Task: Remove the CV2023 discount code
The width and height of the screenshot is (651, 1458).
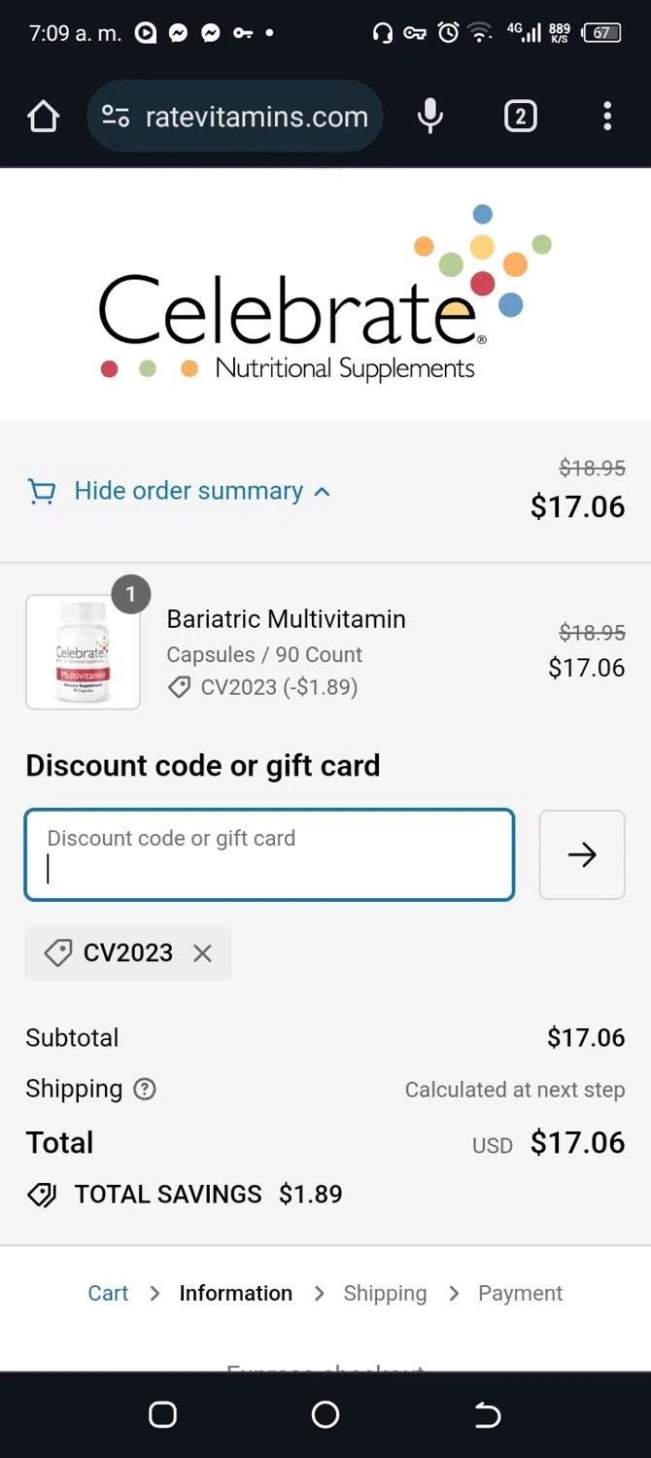Action: tap(202, 954)
